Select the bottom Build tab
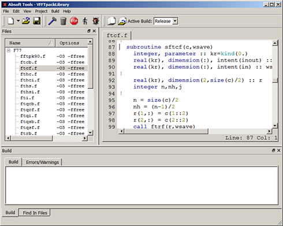 [10, 213]
